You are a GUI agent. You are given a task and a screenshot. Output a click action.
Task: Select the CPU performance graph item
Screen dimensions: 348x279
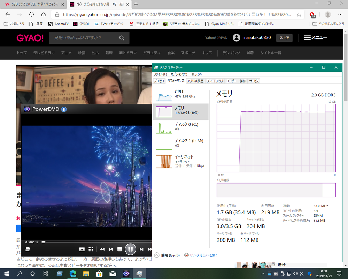[181, 95]
